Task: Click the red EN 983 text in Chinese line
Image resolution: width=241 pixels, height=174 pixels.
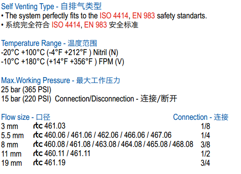Action: (x=95, y=25)
